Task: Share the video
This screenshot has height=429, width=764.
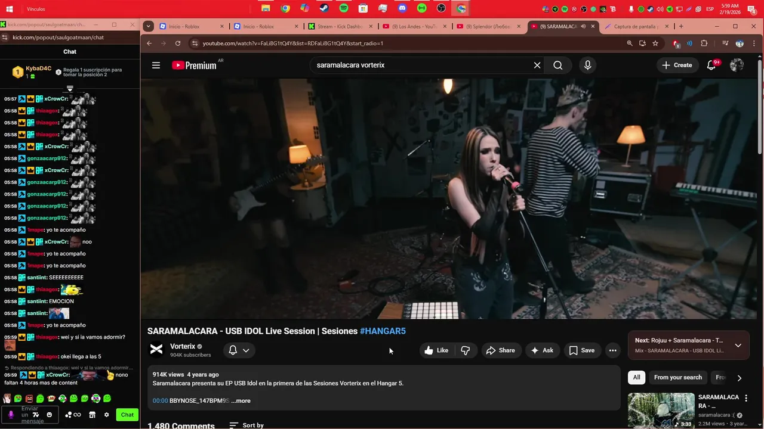Action: [500, 350]
